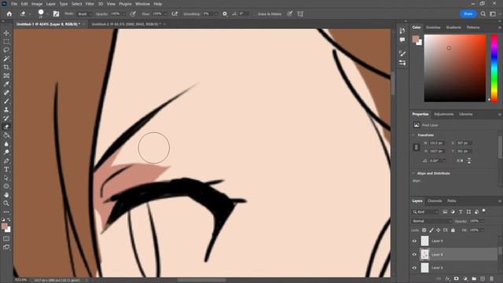This screenshot has width=503, height=283.
Task: Select the Lasso tool
Action: [x=6, y=50]
